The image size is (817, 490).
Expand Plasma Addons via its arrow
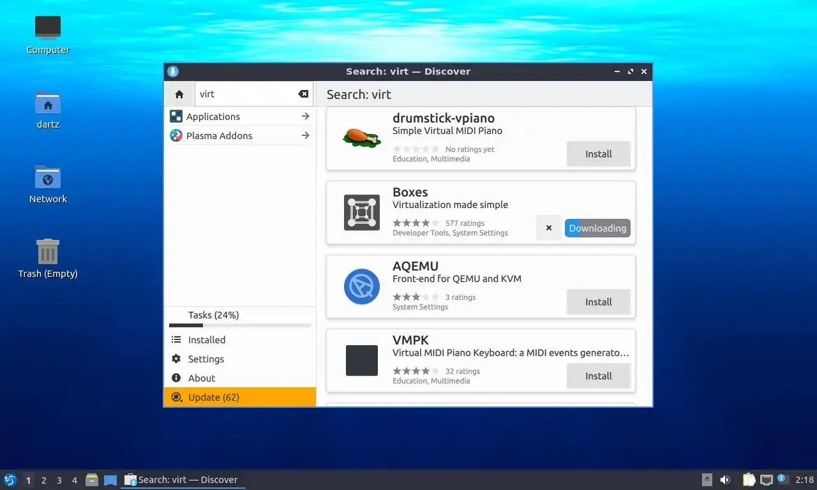pyautogui.click(x=305, y=135)
